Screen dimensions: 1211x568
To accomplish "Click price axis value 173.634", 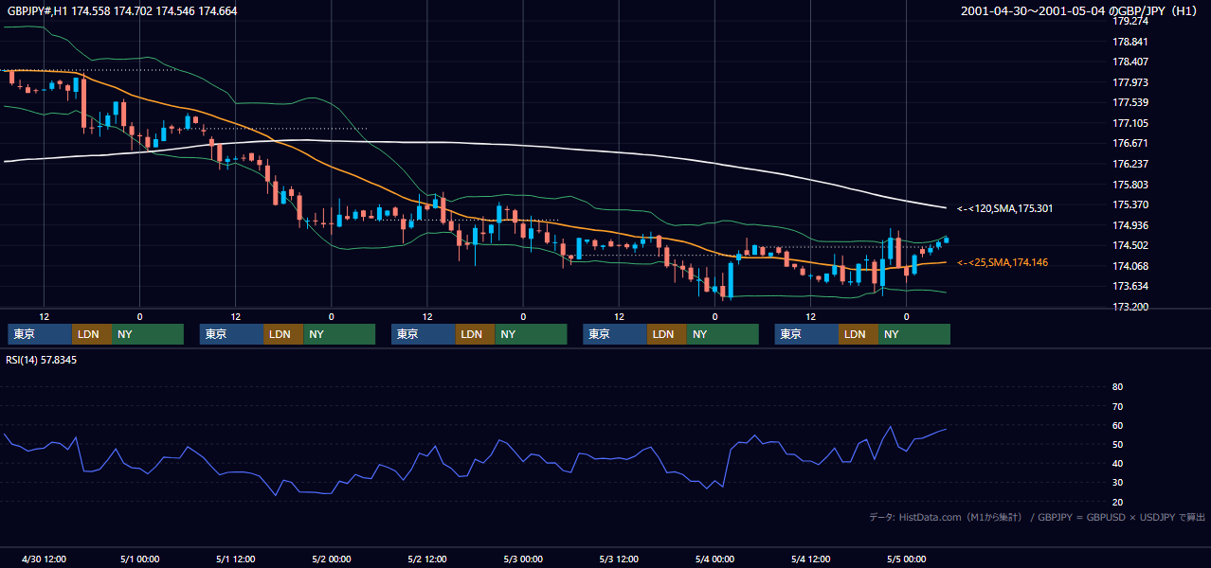I will coord(1130,286).
